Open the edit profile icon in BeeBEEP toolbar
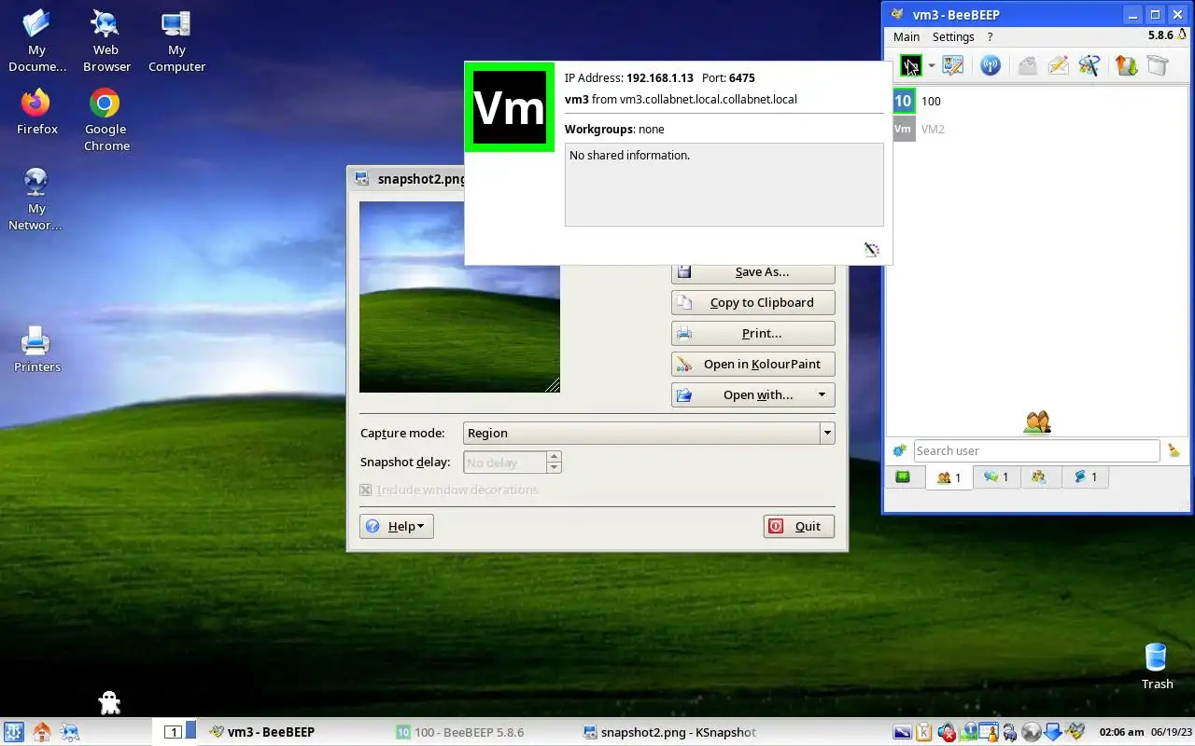The image size is (1195, 746). click(952, 65)
